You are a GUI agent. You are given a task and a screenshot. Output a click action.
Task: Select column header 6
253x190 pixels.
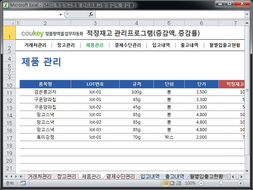point(201,23)
